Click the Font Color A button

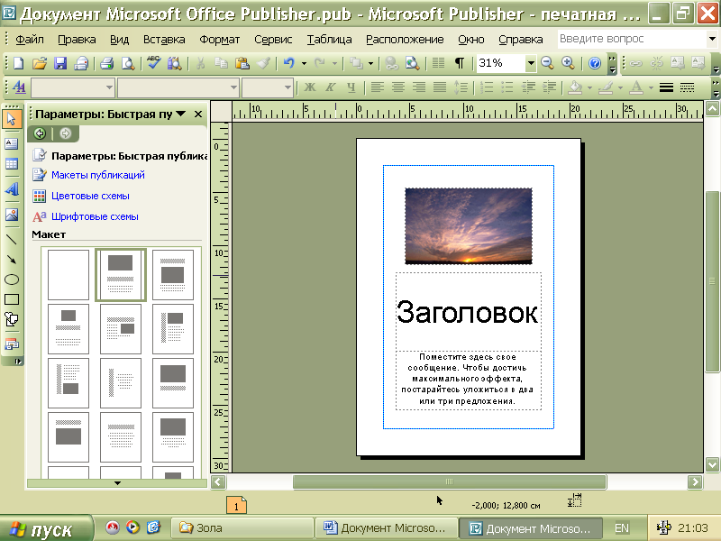tap(636, 87)
